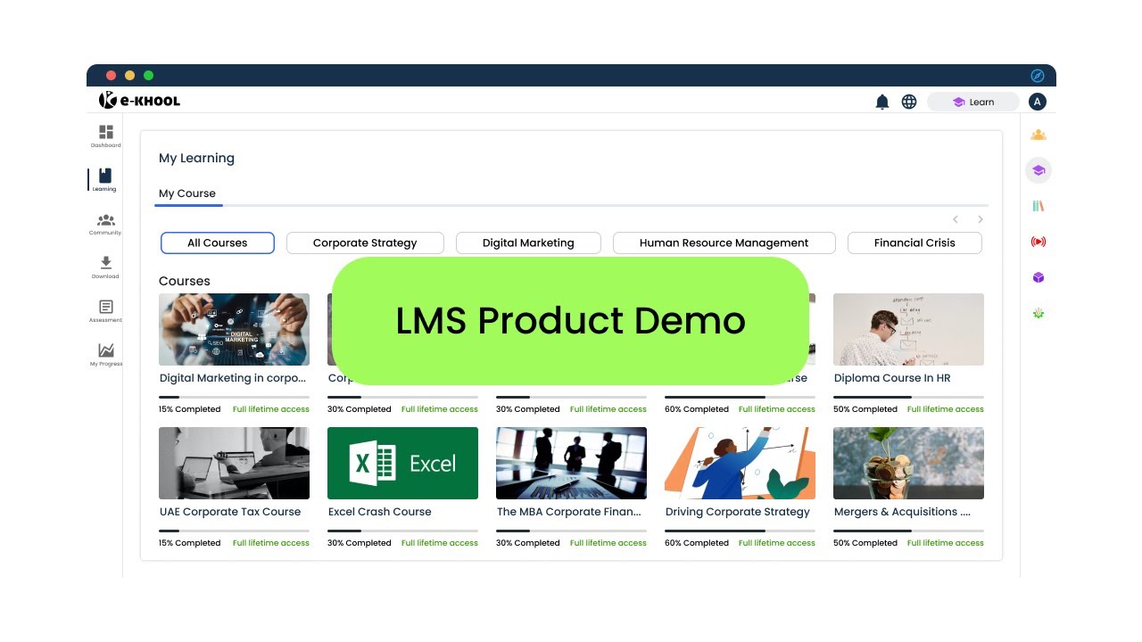Click progress bar under Driving Corporate Strategy
The height and width of the screenshot is (642, 1142).
(740, 531)
